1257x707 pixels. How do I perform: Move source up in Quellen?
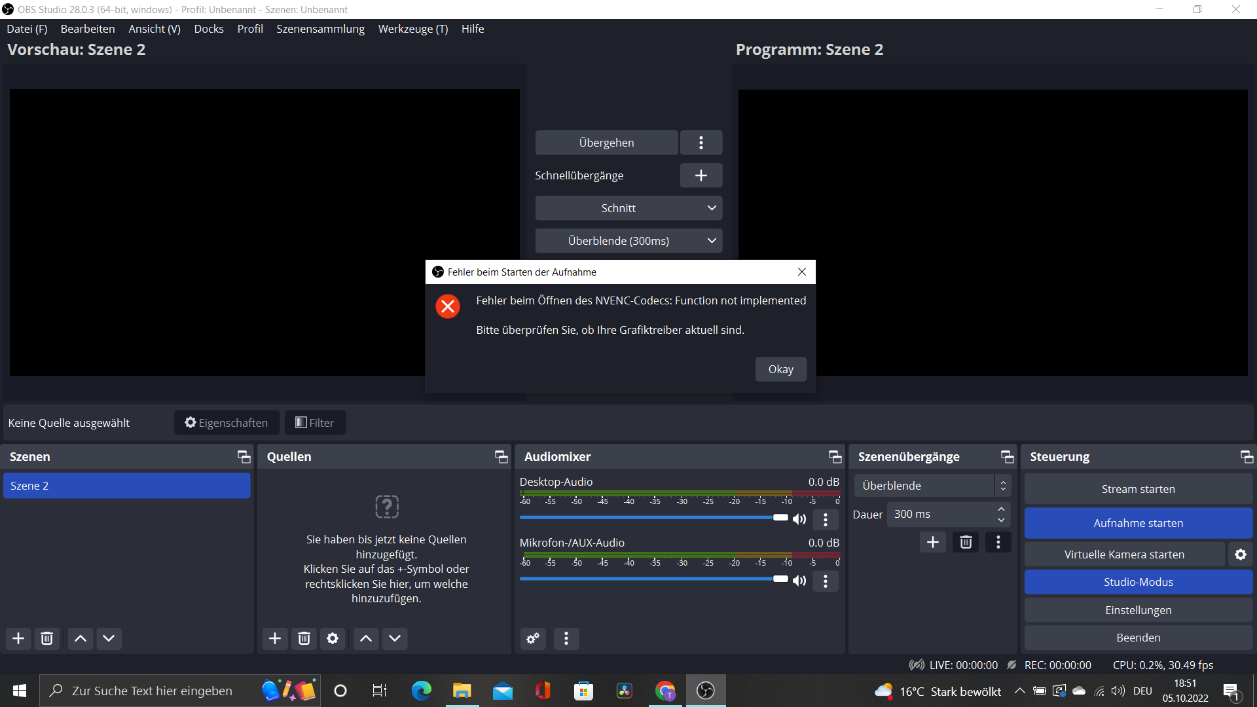click(x=366, y=638)
